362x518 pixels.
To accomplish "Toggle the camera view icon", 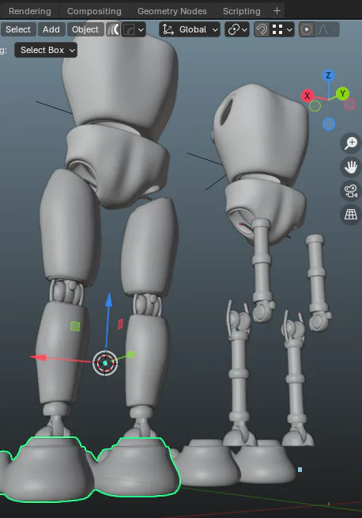I will click(351, 191).
